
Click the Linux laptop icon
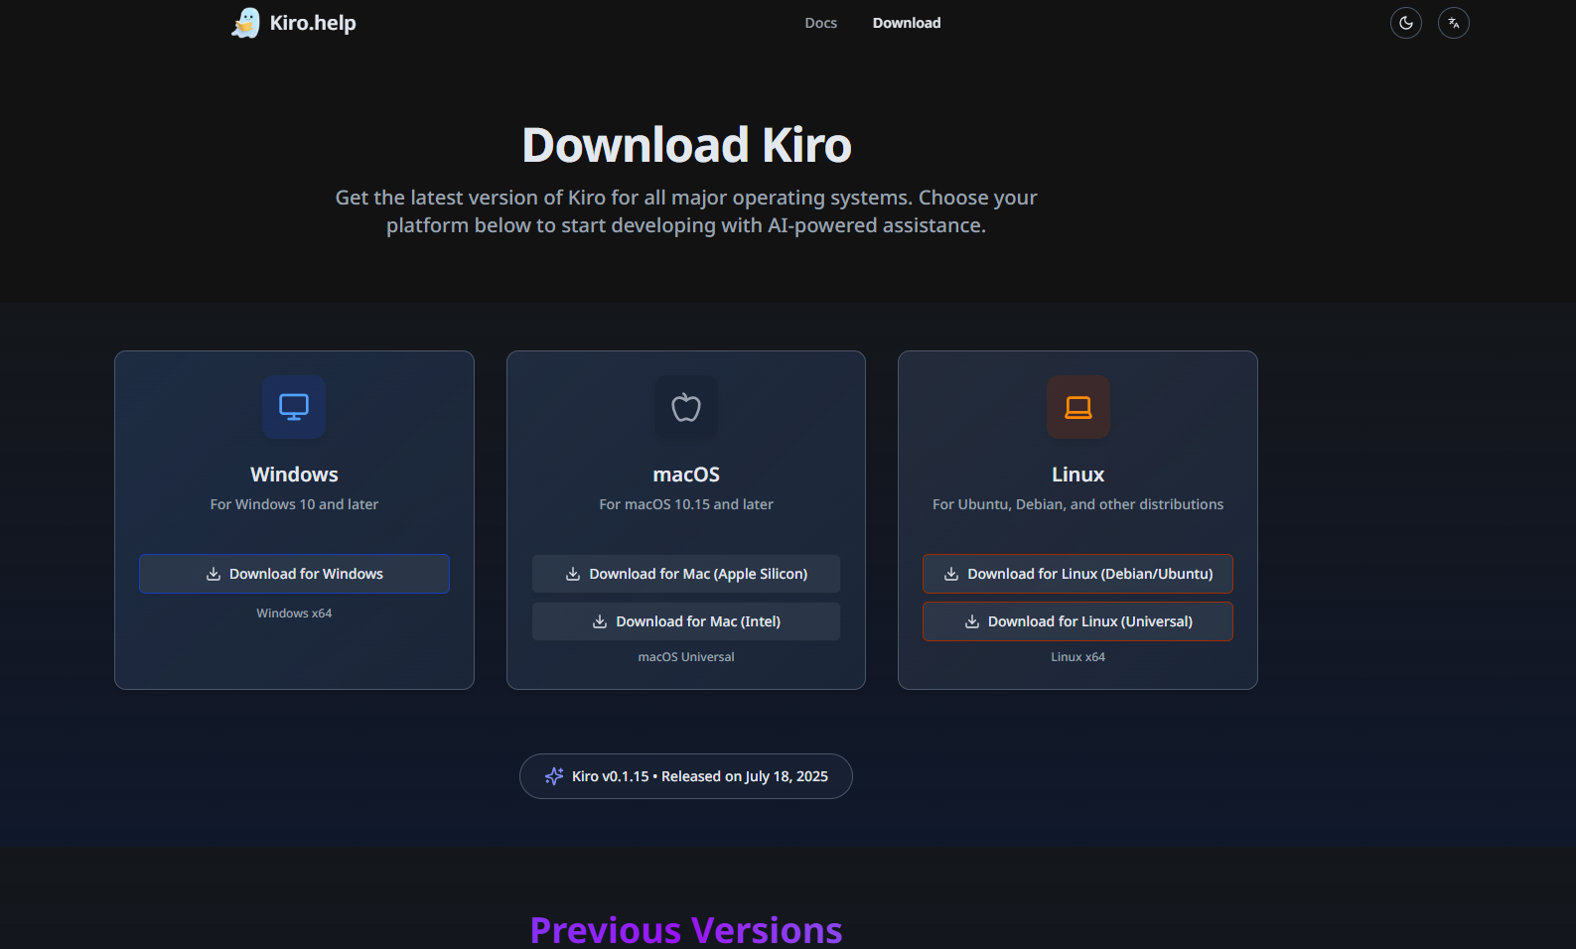point(1078,407)
